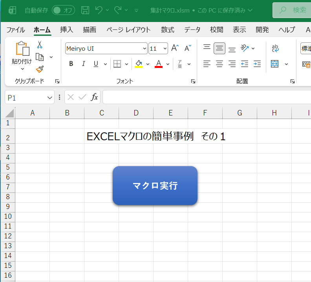The width and height of the screenshot is (311, 282).
Task: Toggle Italic formatting
Action: tap(83, 64)
